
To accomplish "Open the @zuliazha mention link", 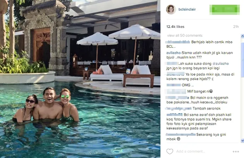I will pos(220,64).
